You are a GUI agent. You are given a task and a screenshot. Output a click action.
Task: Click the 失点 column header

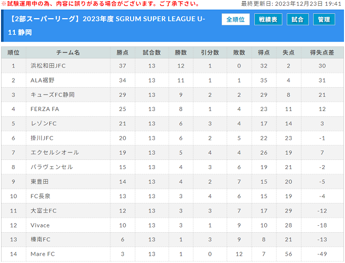coord(288,53)
